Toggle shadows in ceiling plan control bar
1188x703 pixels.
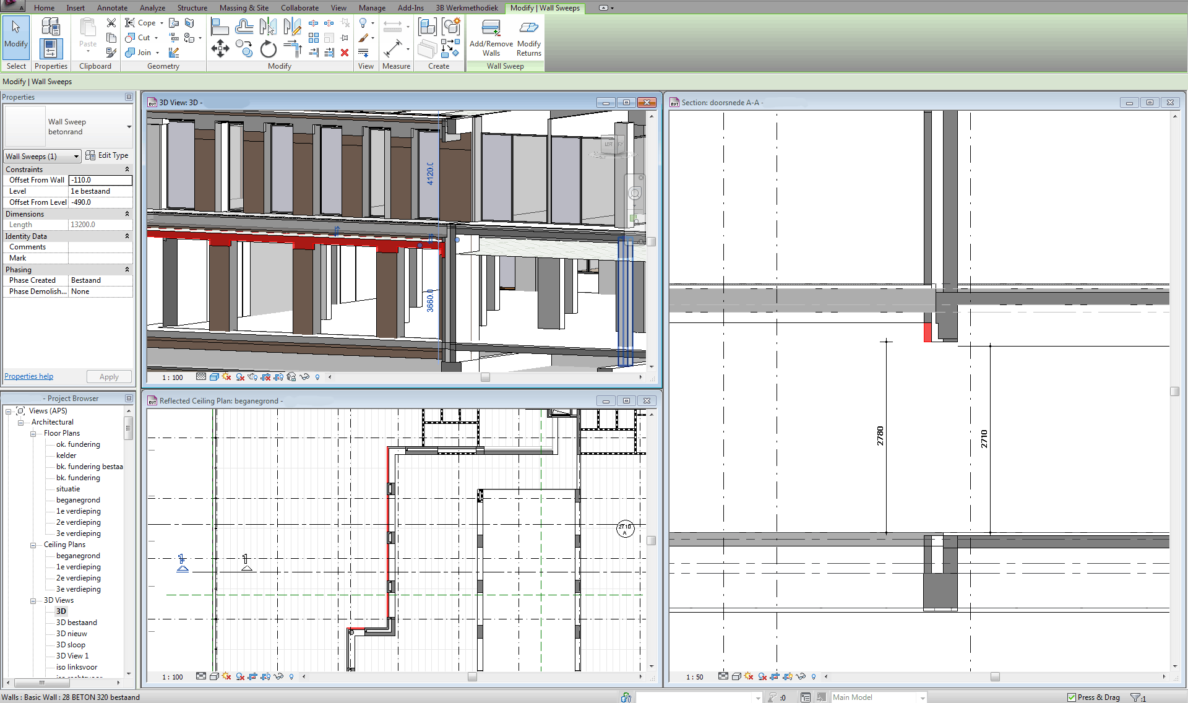240,676
